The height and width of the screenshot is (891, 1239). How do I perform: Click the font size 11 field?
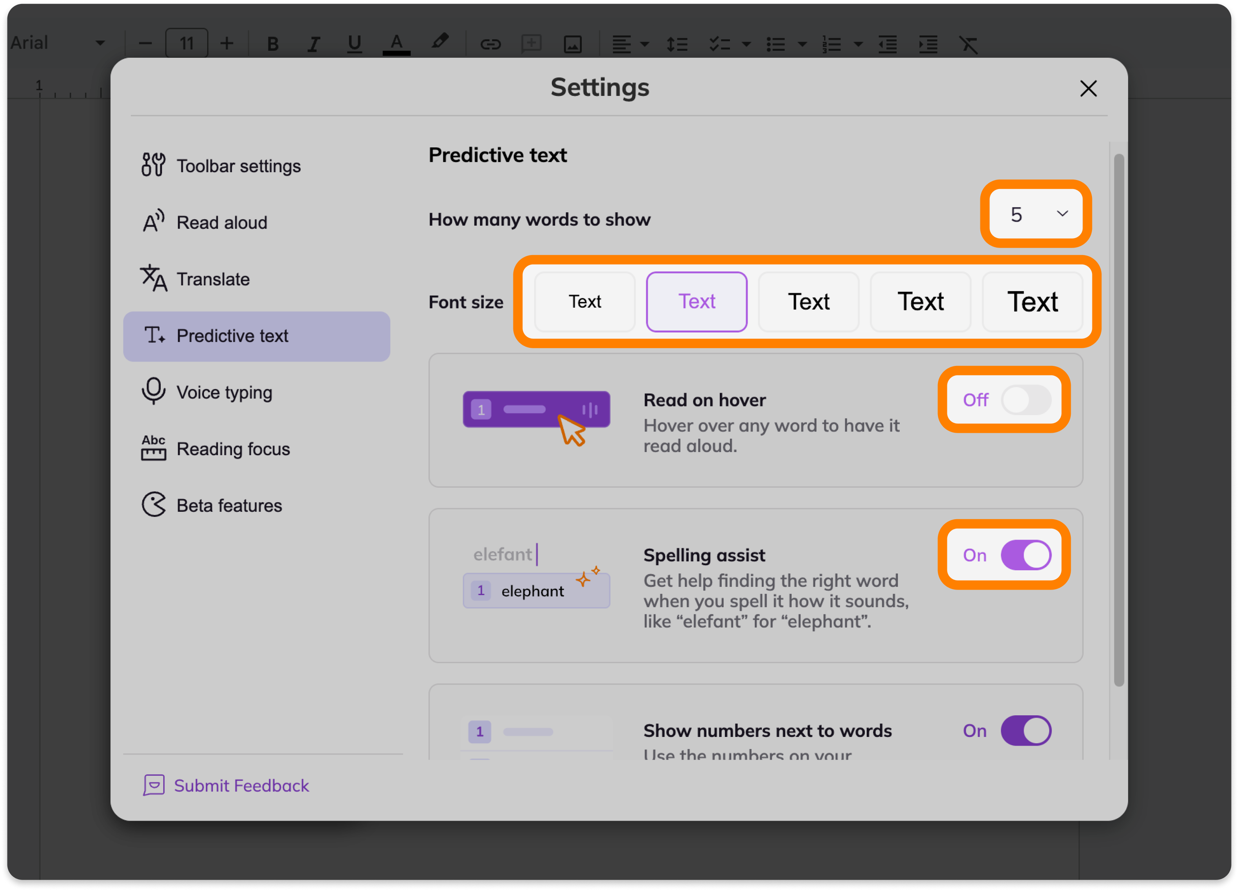[x=186, y=43]
